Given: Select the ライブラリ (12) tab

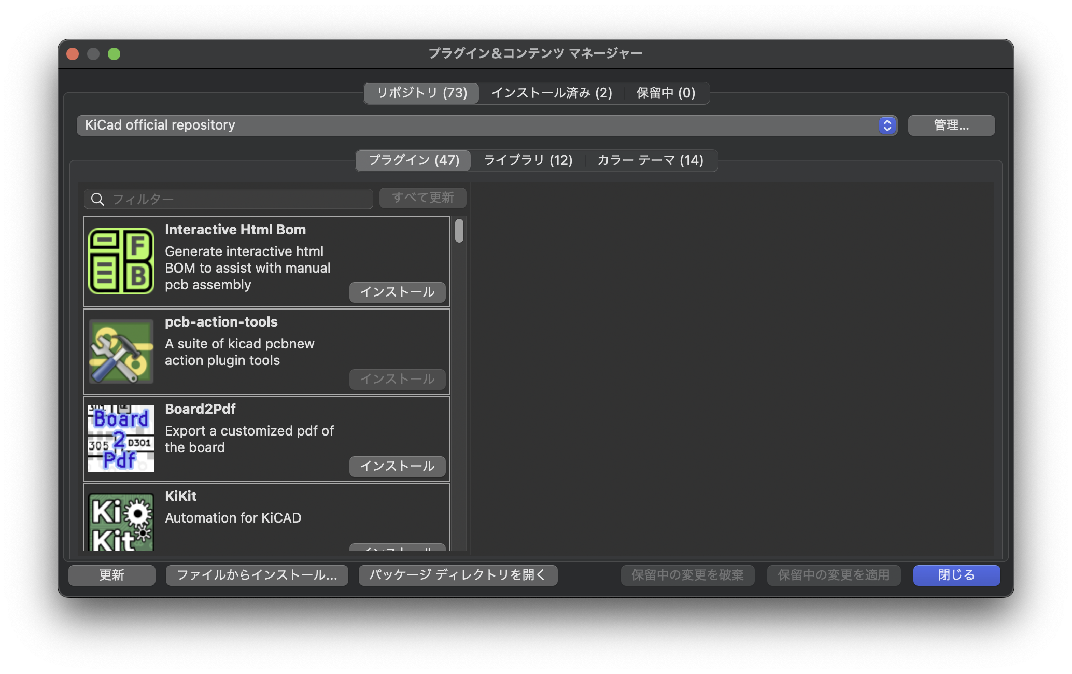Looking at the screenshot, I should click(x=528, y=160).
